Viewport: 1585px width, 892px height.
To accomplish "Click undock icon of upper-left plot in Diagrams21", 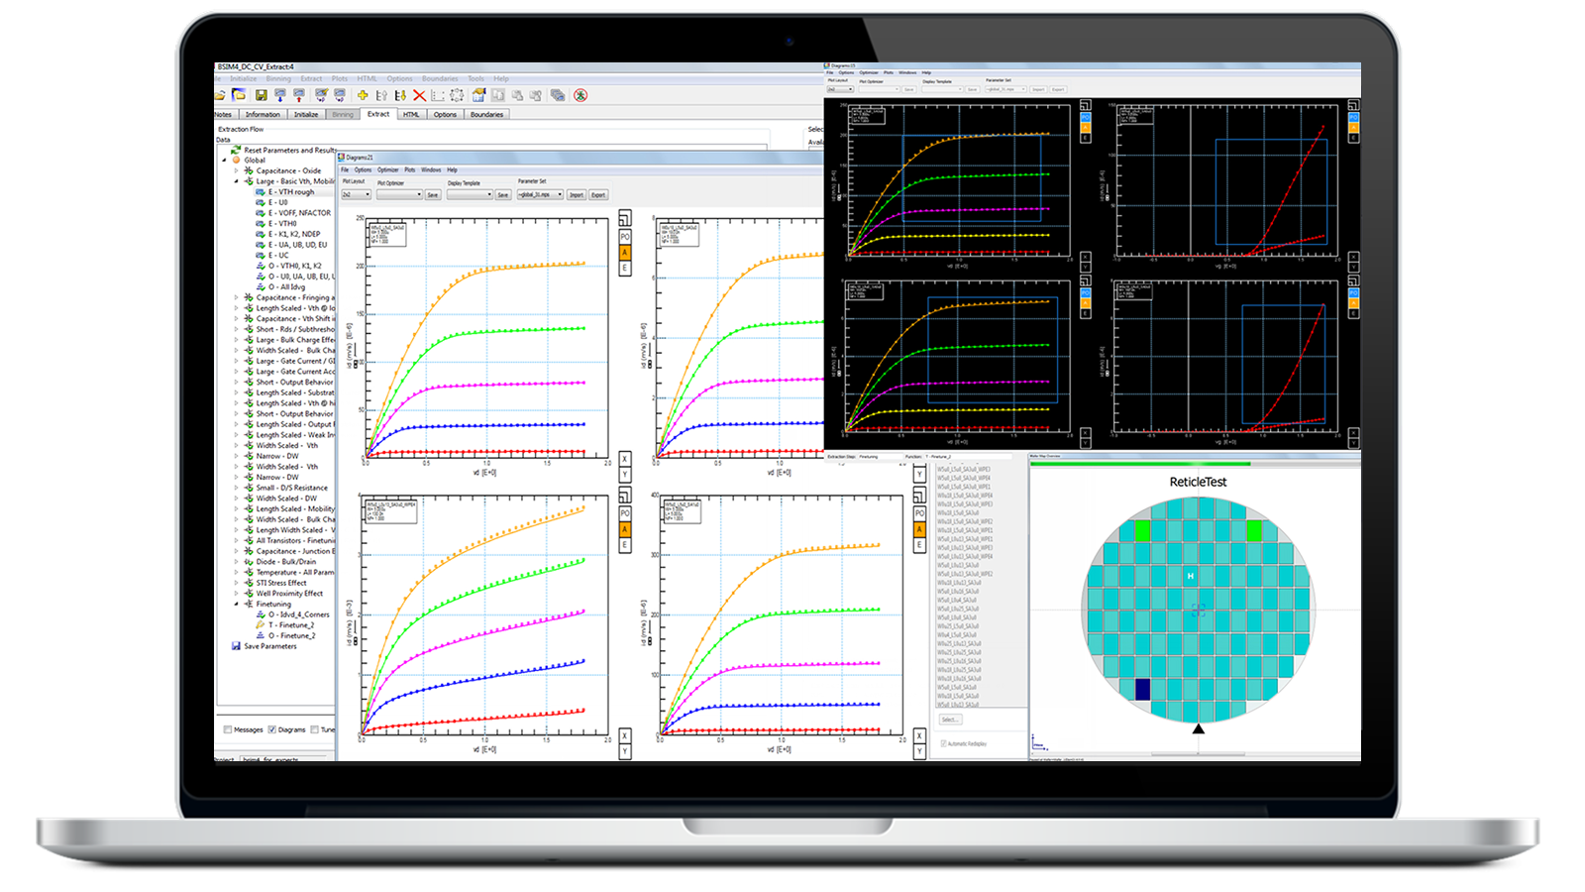I will (x=625, y=218).
